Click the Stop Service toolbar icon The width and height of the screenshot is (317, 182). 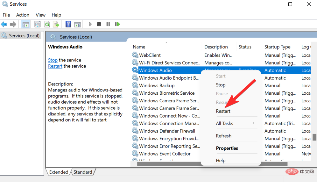99,24
